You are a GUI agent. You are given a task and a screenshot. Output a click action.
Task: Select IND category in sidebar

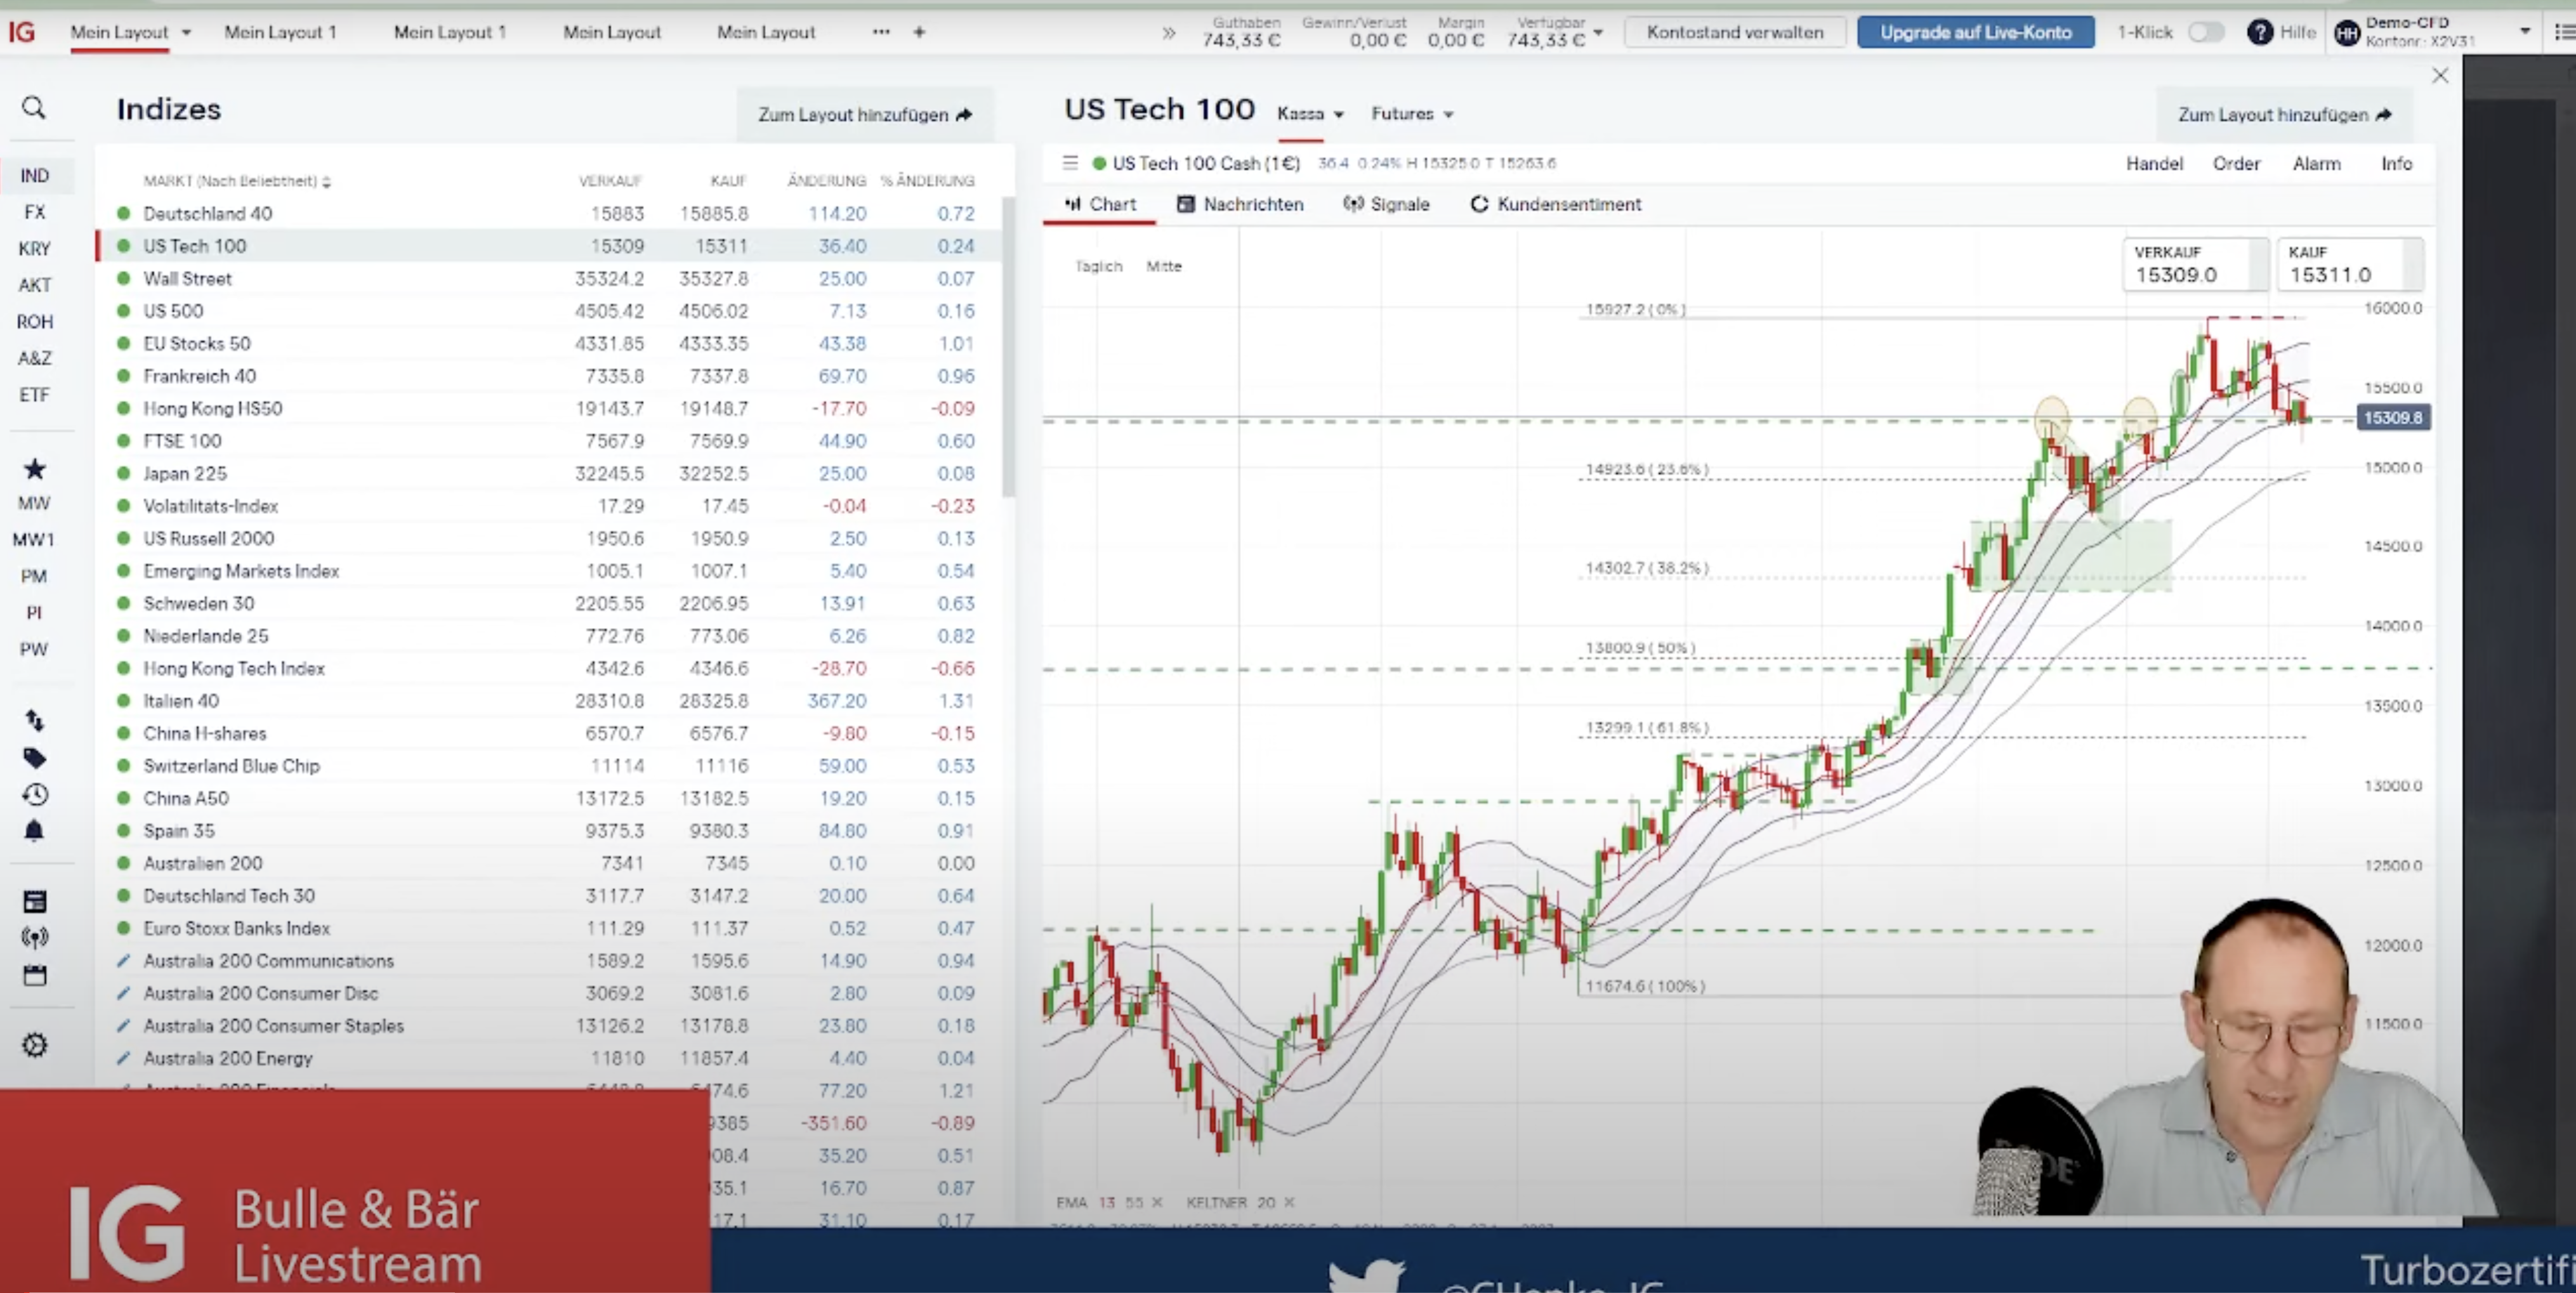[x=35, y=176]
